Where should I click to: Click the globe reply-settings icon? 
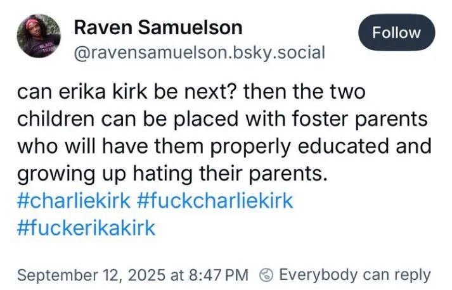click(266, 275)
